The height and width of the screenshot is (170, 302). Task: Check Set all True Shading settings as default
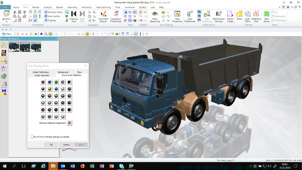pos(32,136)
